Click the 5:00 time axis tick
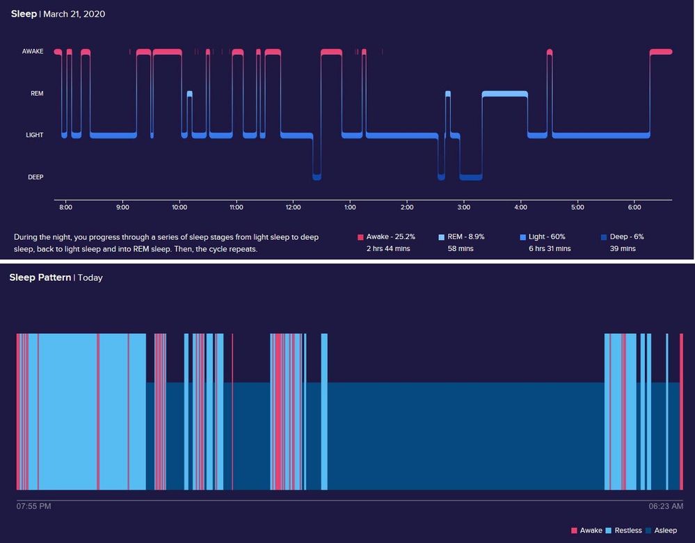The width and height of the screenshot is (695, 543). pyautogui.click(x=577, y=207)
